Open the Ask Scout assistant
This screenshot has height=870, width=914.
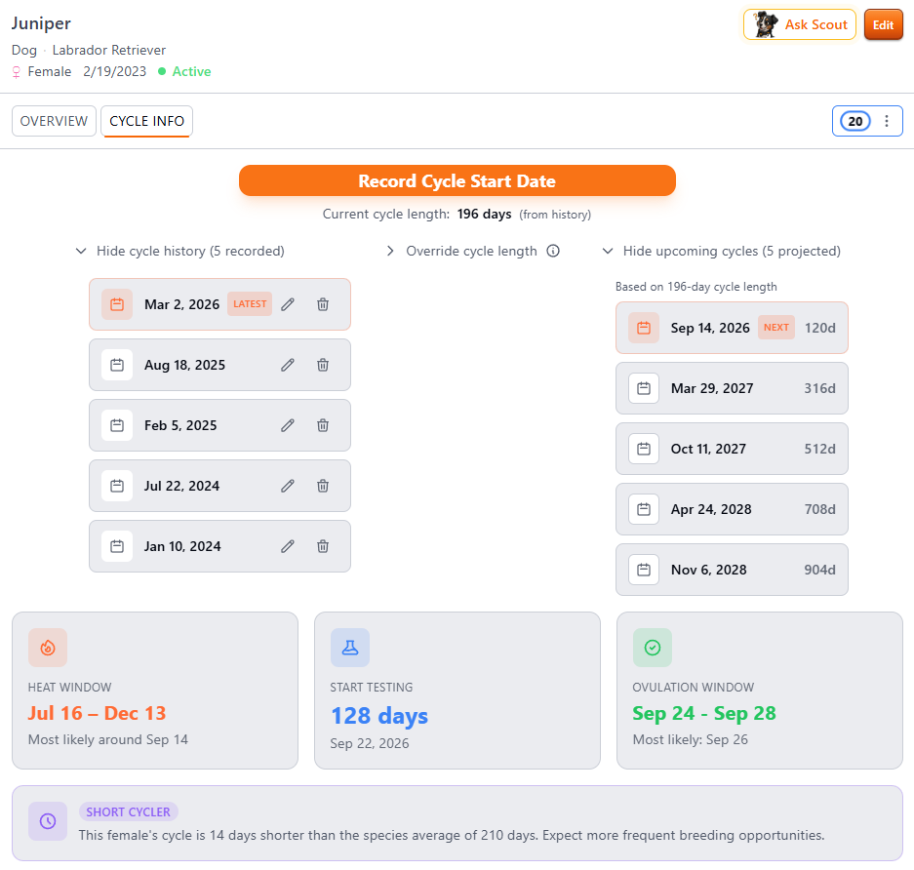799,24
